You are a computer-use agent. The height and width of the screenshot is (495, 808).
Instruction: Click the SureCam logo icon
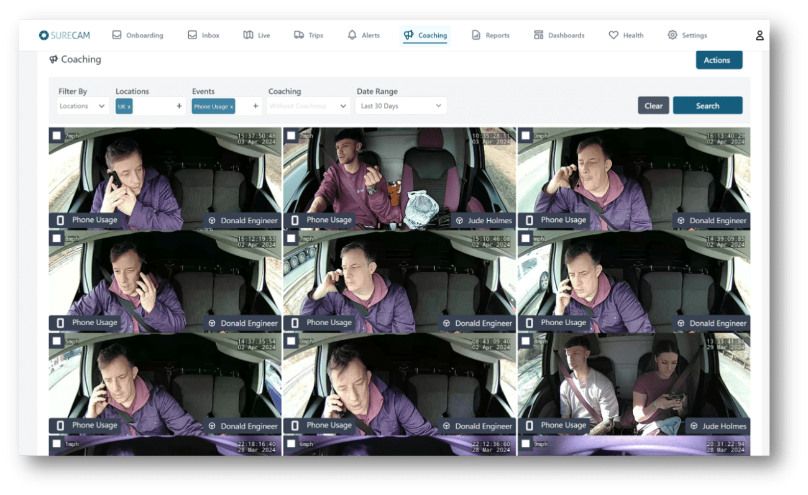pos(44,35)
